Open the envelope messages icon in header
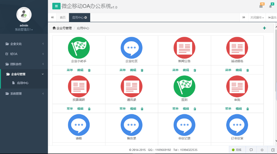The image size is (277, 154). (261, 6)
